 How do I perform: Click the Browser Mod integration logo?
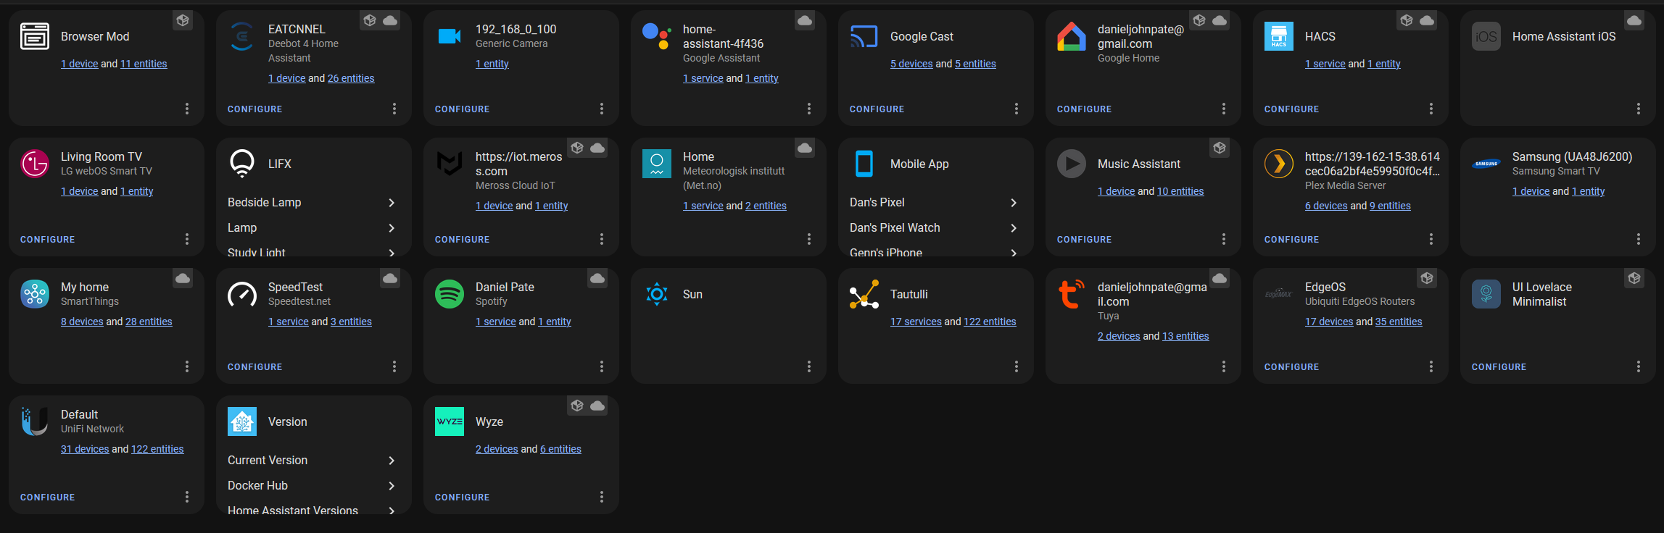point(35,36)
